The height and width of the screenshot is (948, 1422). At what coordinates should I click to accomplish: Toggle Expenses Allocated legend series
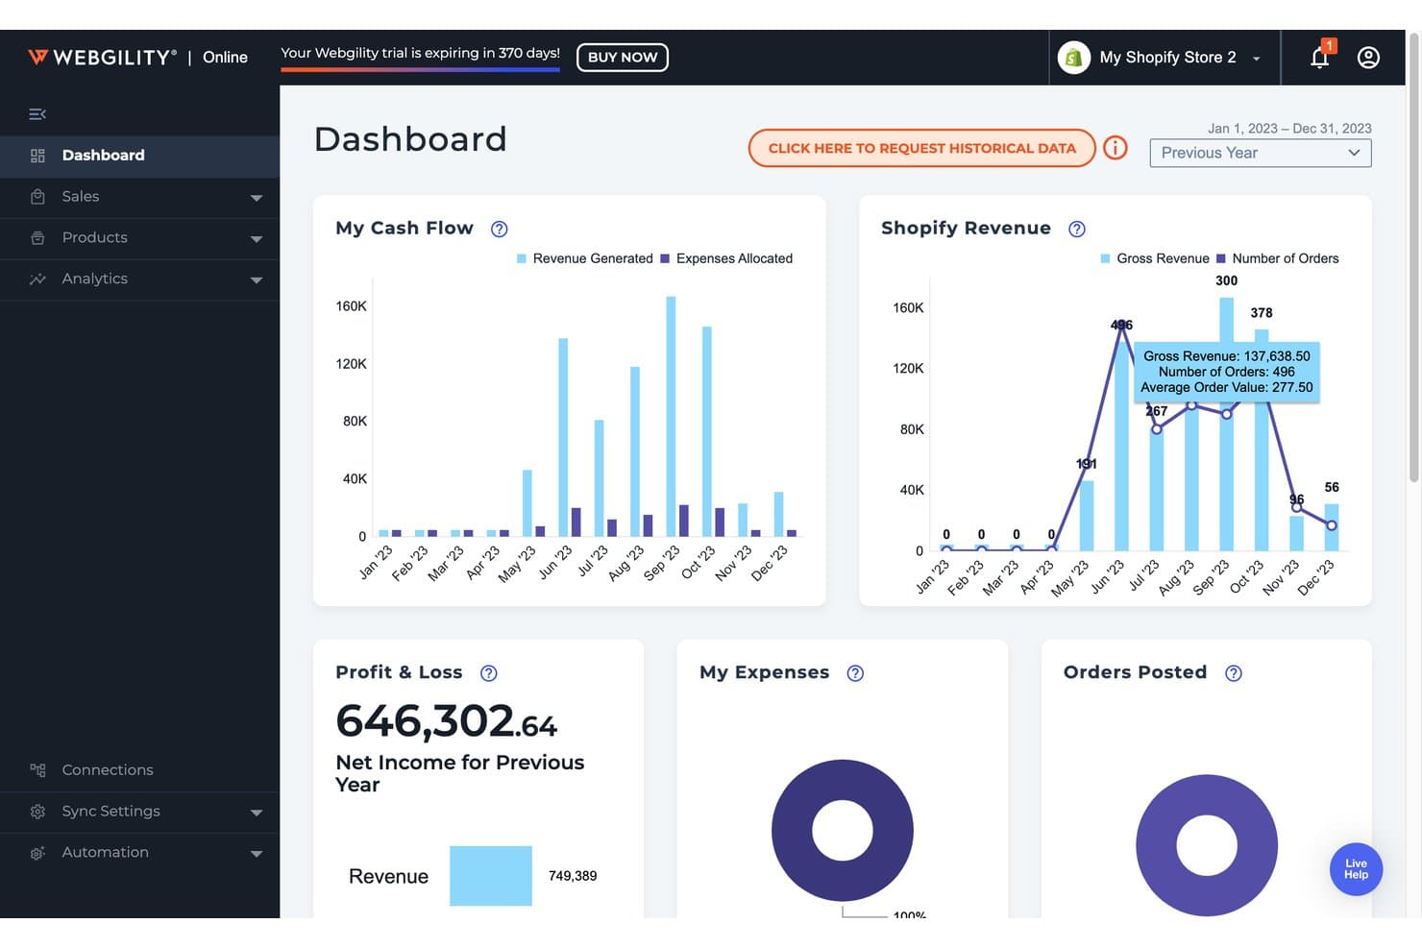coord(726,258)
